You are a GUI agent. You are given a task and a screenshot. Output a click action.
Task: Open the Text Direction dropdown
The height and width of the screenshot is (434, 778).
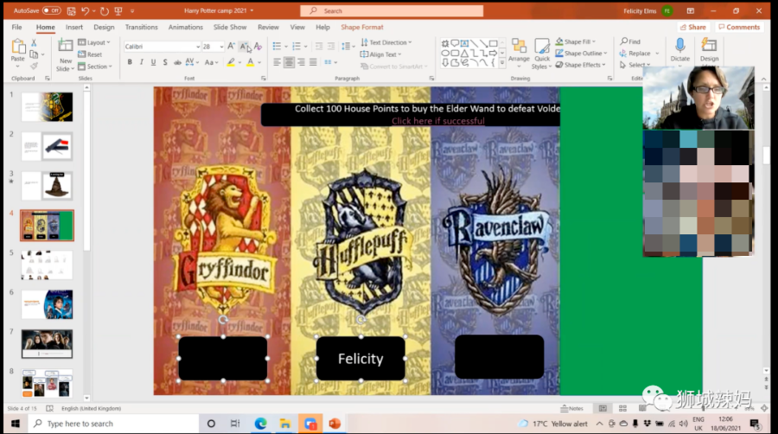pyautogui.click(x=386, y=42)
